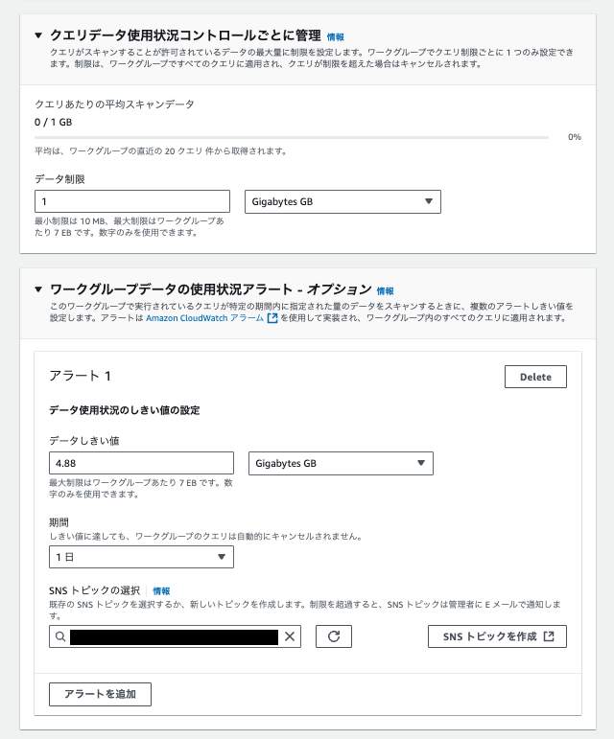Click SNS トピックを作成 button
Image resolution: width=614 pixels, height=739 pixels.
pos(497,636)
